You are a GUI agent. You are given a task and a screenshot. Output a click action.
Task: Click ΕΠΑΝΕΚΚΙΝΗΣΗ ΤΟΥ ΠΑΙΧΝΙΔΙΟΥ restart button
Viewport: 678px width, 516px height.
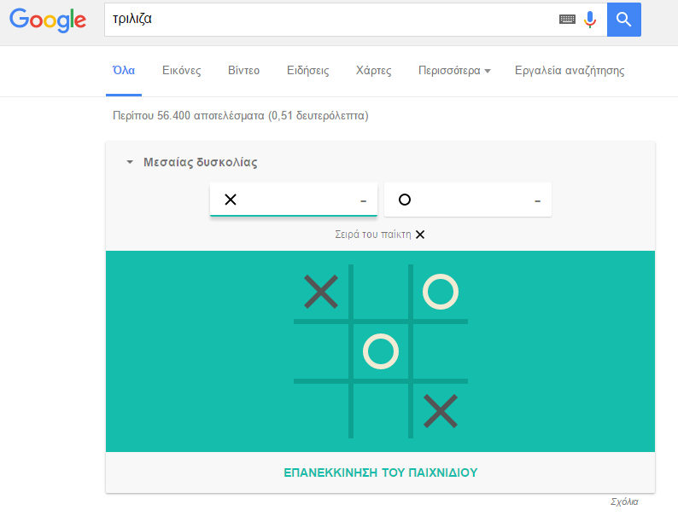(380, 473)
